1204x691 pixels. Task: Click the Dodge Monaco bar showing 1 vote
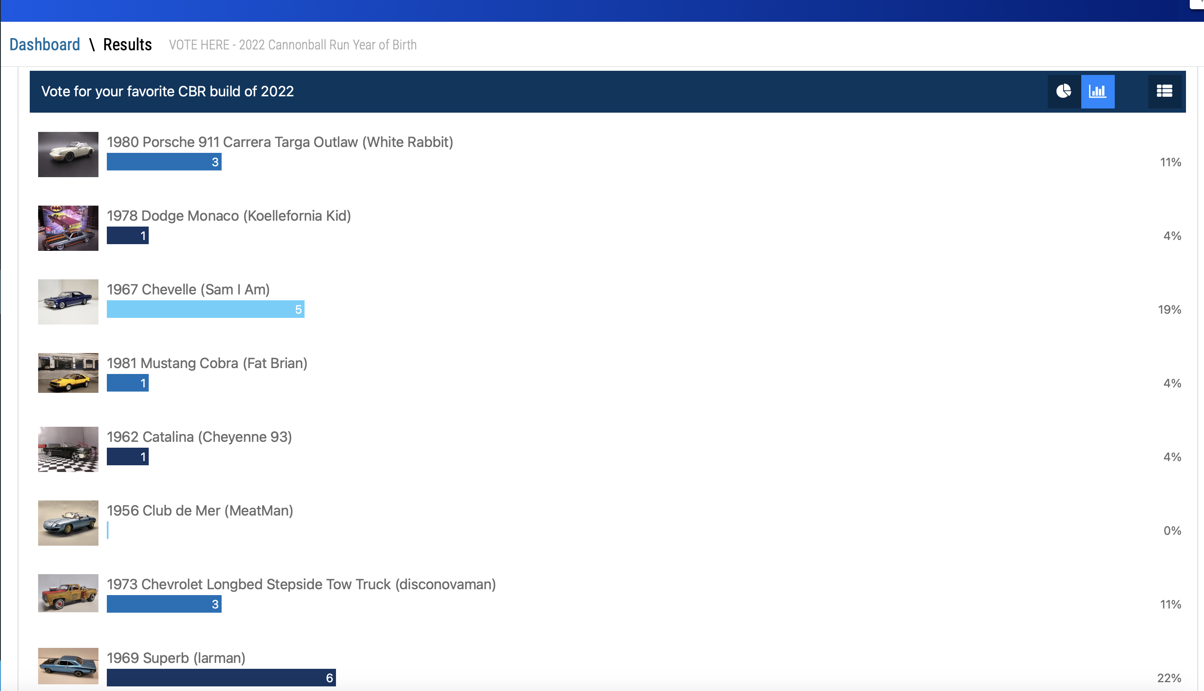point(128,235)
